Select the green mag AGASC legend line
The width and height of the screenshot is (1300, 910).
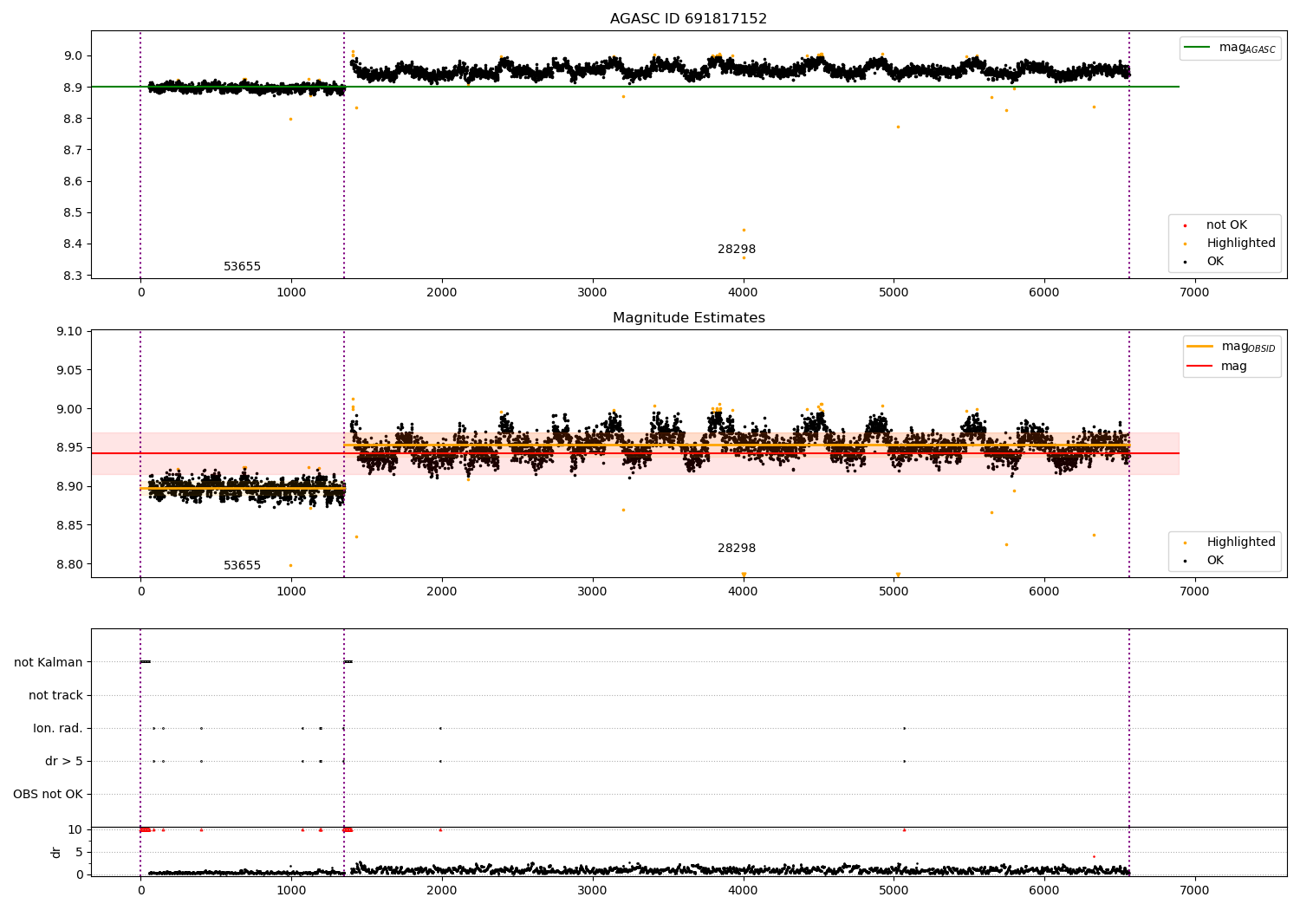[x=1198, y=48]
